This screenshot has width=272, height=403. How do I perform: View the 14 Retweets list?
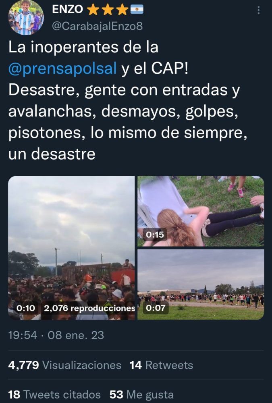(161, 365)
